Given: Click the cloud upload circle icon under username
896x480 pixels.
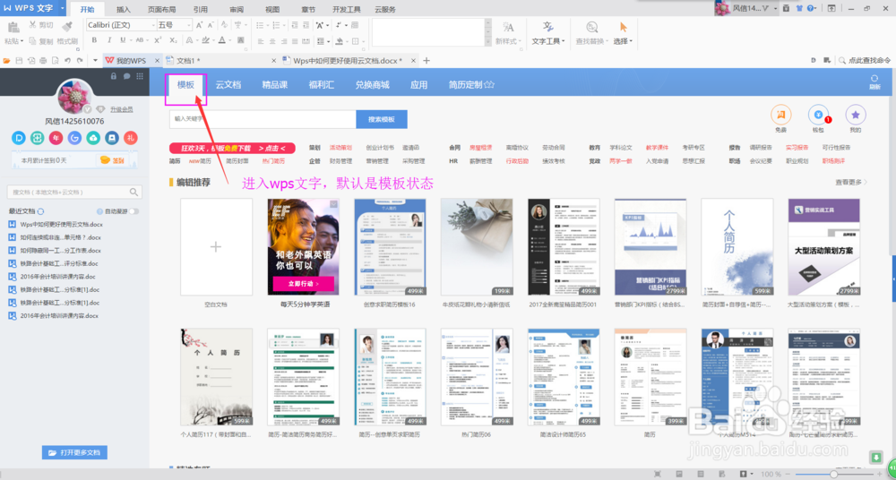Looking at the screenshot, I should [x=93, y=138].
